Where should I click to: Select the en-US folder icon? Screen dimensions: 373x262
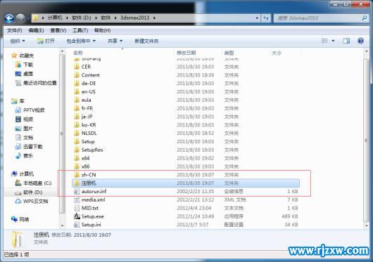tap(77, 91)
